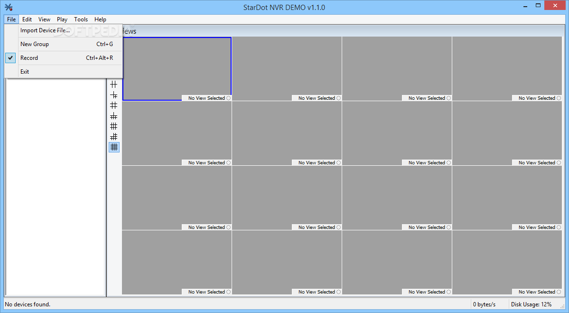Select the row 2 column 2 view pane

coord(287,133)
